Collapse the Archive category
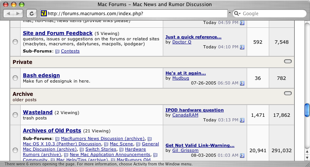The width and height of the screenshot is (310, 167). coord(288,93)
